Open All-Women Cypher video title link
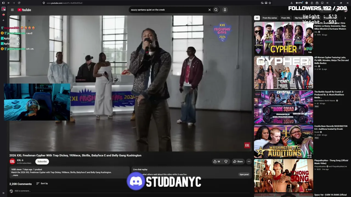The height and width of the screenshot is (197, 351). coord(331,60)
